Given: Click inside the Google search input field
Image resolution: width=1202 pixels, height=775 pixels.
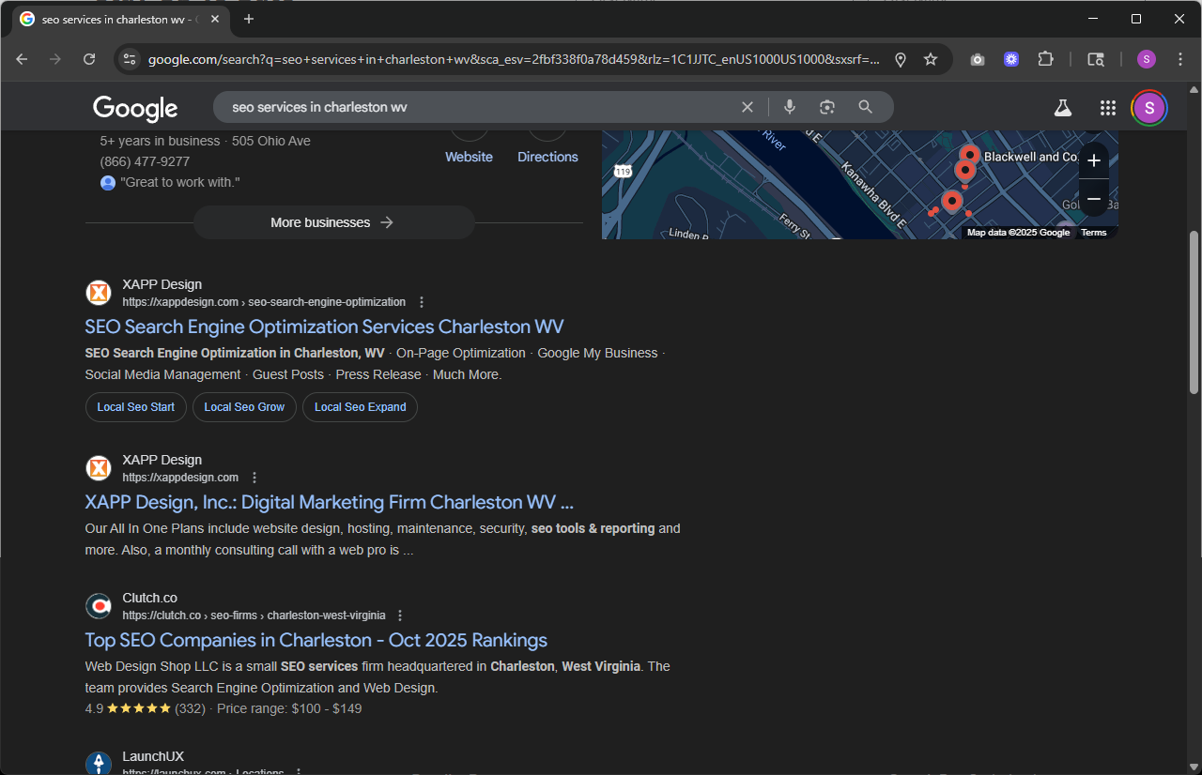Looking at the screenshot, I should (x=470, y=107).
